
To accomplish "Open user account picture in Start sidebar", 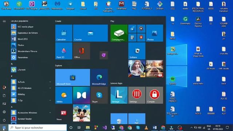I will pos(4,87).
